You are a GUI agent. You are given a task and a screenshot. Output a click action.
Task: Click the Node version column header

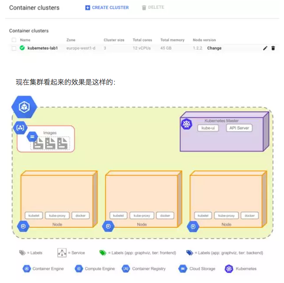click(204, 40)
